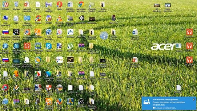197x111 pixels.
Task: Click the Acer Recovery Management drive icon
Action: pos(147,102)
